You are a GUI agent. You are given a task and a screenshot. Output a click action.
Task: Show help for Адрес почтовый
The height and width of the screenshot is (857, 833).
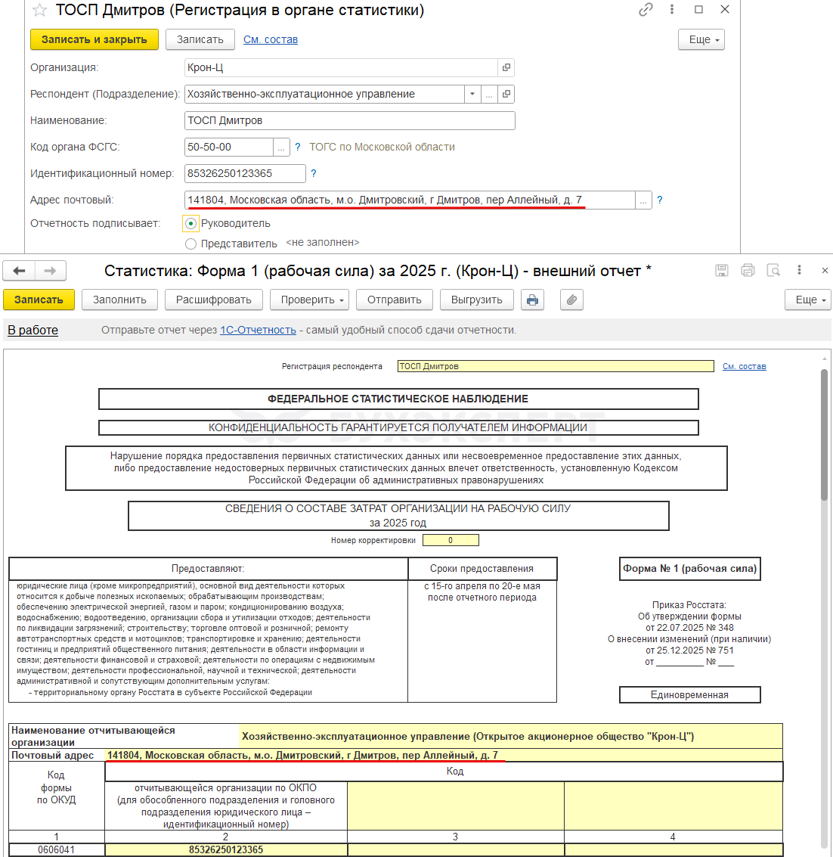pos(660,200)
